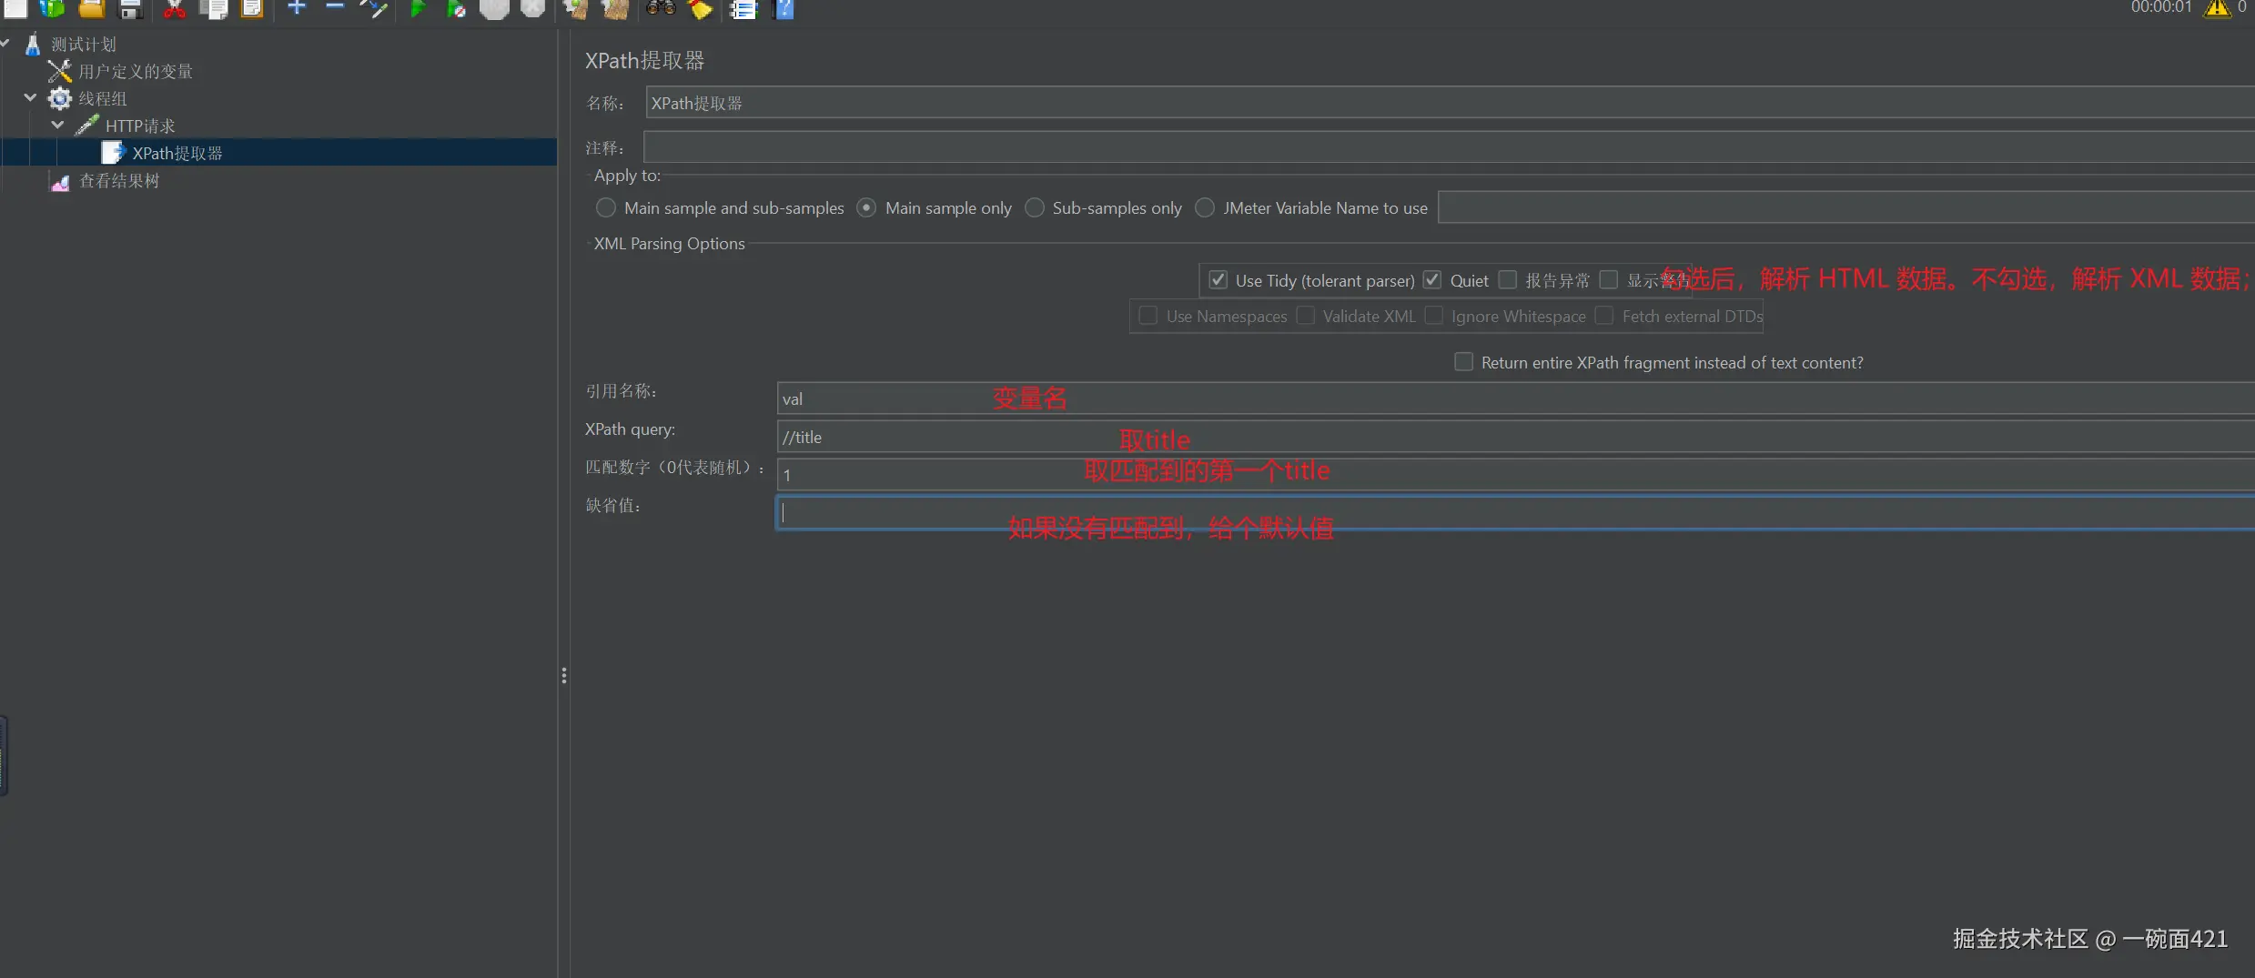The height and width of the screenshot is (978, 2255).
Task: Collapse all nodes with the minus icon
Action: click(x=335, y=7)
